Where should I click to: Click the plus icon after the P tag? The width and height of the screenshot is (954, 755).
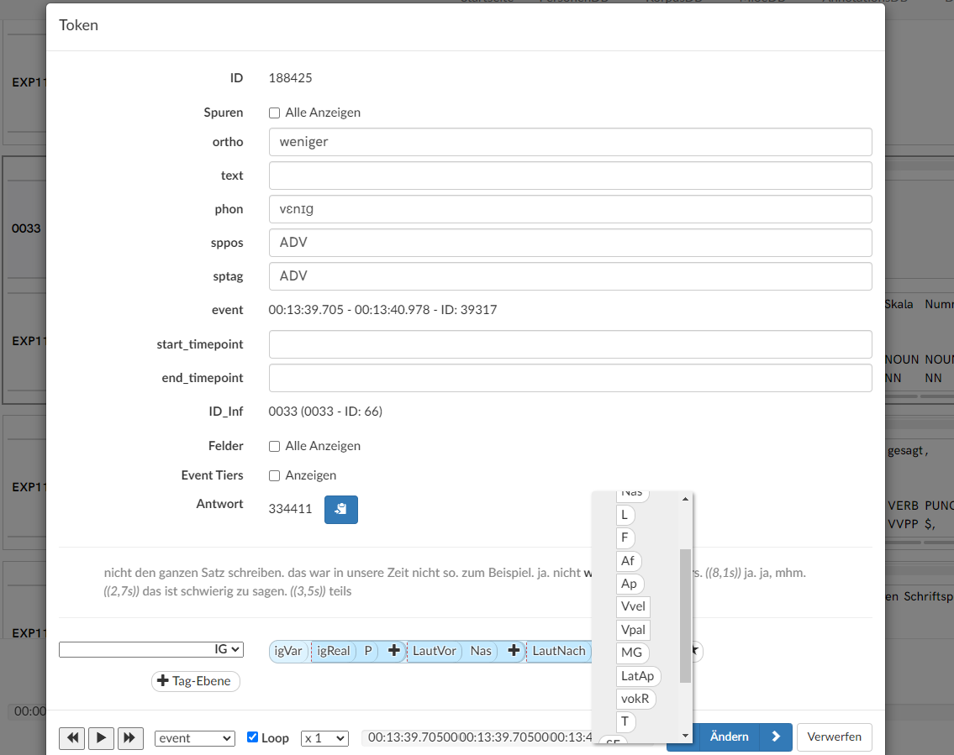tap(393, 651)
